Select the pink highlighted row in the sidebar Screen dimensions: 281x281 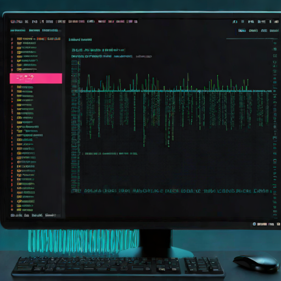[36, 78]
